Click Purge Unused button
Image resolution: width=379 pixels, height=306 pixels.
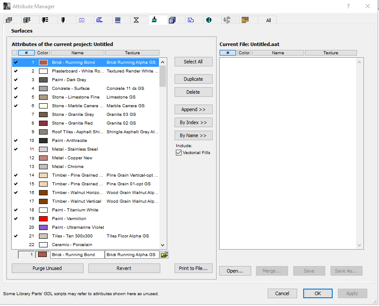click(47, 268)
